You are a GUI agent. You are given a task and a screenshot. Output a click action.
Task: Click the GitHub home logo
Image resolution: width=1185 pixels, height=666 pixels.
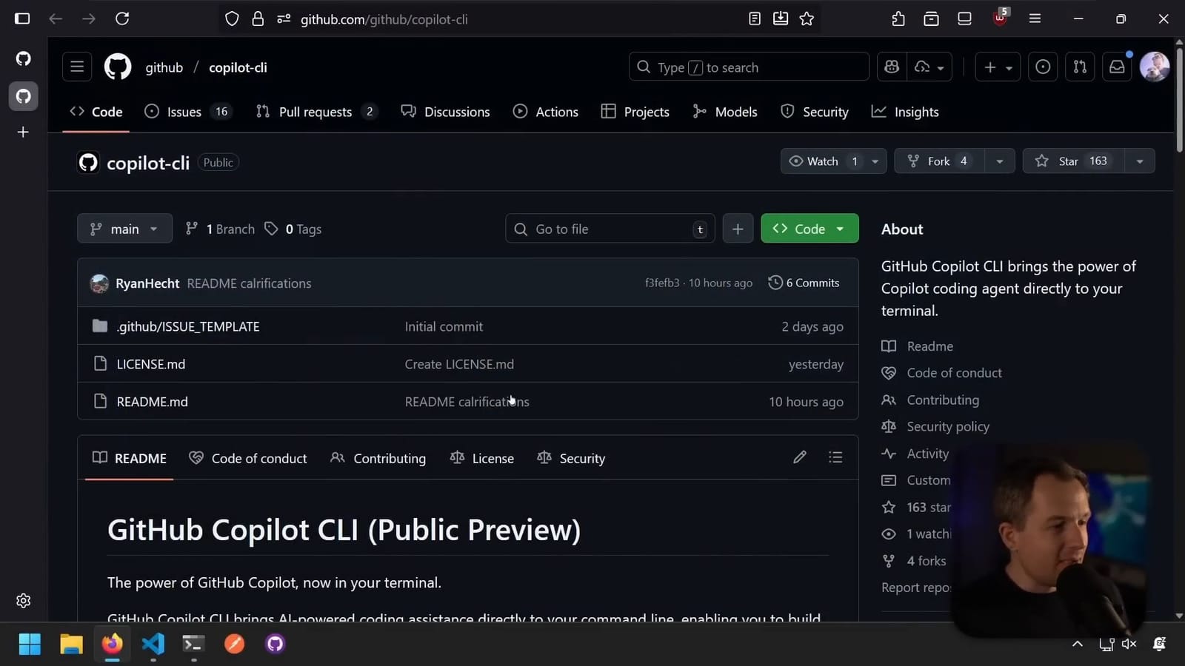tap(117, 67)
